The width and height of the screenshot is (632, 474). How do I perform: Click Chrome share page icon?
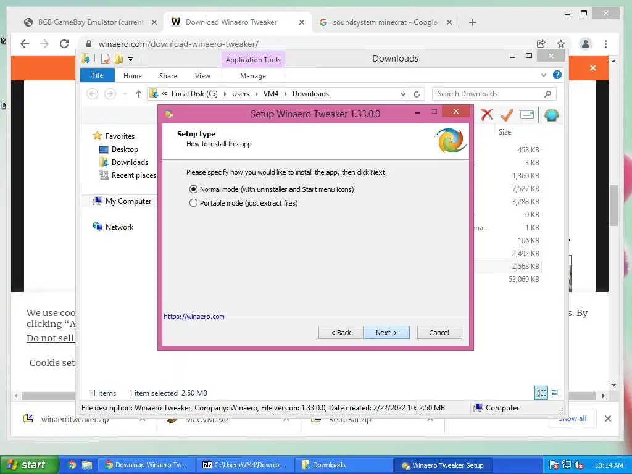(x=541, y=44)
